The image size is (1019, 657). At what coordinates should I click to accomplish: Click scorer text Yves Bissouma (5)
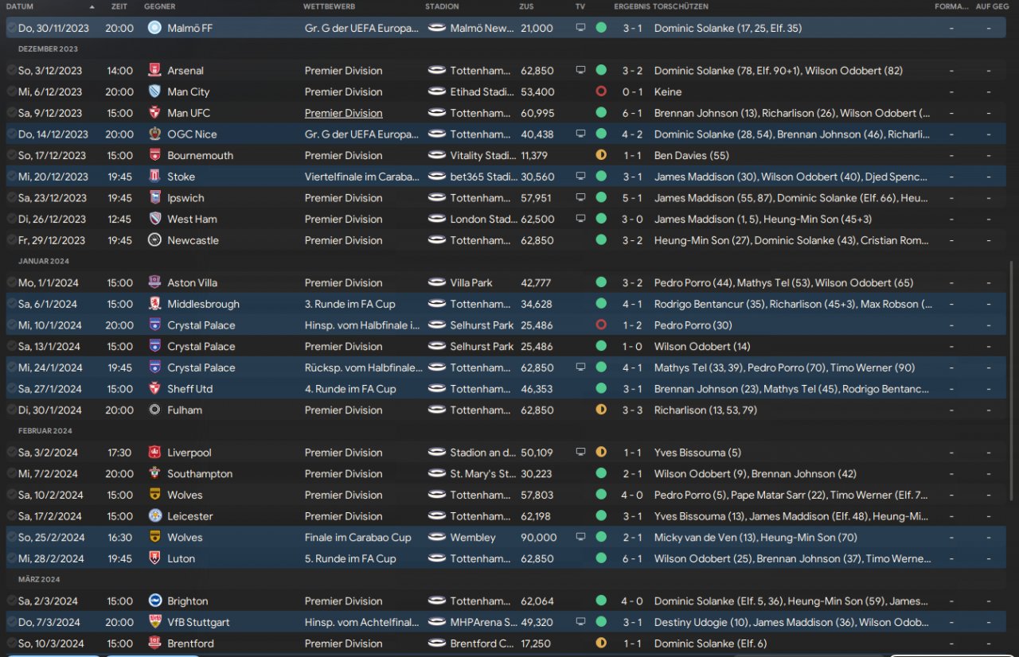click(x=697, y=453)
